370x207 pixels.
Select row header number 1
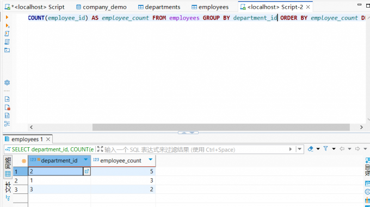point(20,172)
